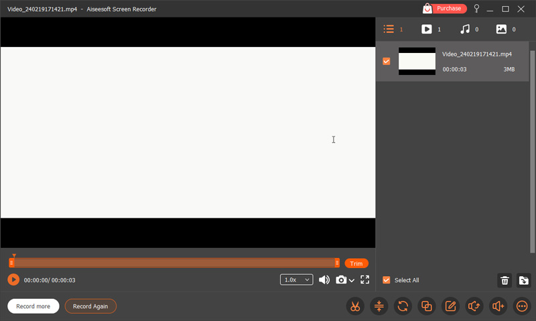The image size is (536, 321).
Task: Toggle the Select All checkbox
Action: [387, 280]
